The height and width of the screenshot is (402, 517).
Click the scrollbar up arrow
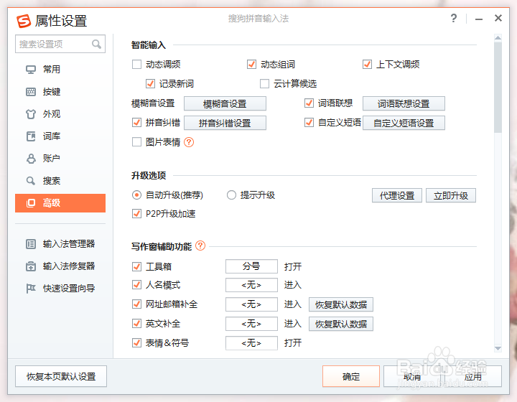498,37
